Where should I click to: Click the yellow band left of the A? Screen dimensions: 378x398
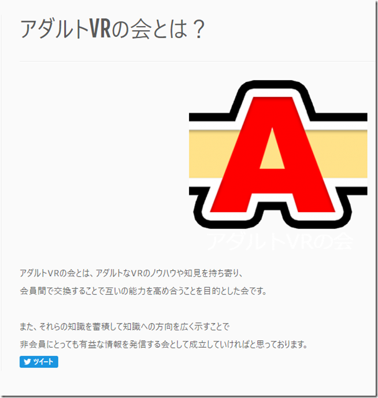(x=212, y=154)
